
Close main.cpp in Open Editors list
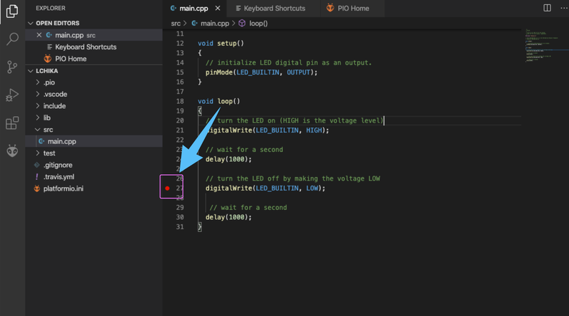click(x=39, y=35)
